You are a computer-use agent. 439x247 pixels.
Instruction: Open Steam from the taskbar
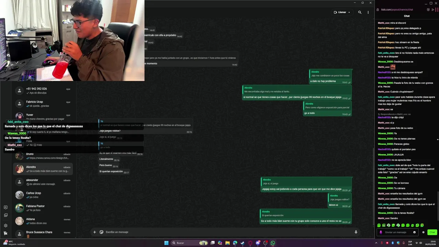242,243
